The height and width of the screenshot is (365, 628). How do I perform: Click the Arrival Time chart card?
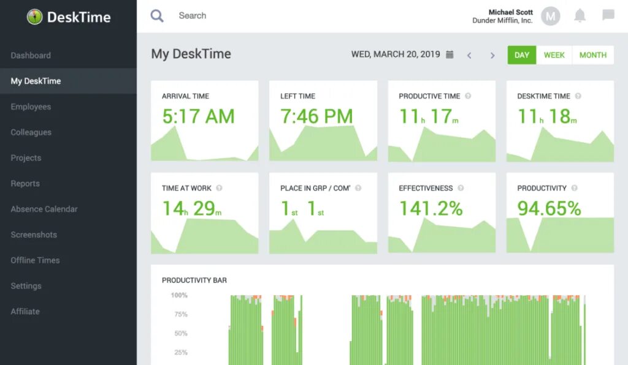(x=205, y=121)
